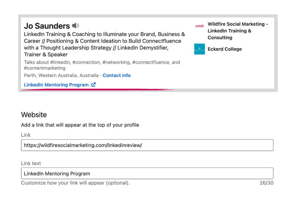Open the Wildfire company logo
Screen dimensions: 294x203
pos(199,26)
